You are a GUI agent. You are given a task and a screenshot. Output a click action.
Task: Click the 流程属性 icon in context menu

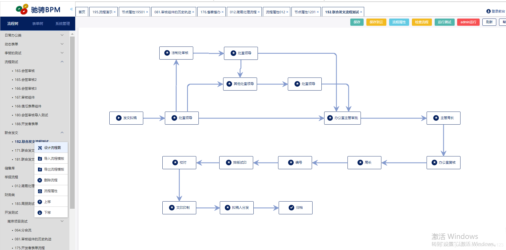[40, 191]
